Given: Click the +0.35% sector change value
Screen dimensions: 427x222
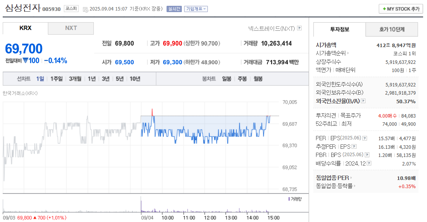Looking at the screenshot, I should click(x=407, y=187).
